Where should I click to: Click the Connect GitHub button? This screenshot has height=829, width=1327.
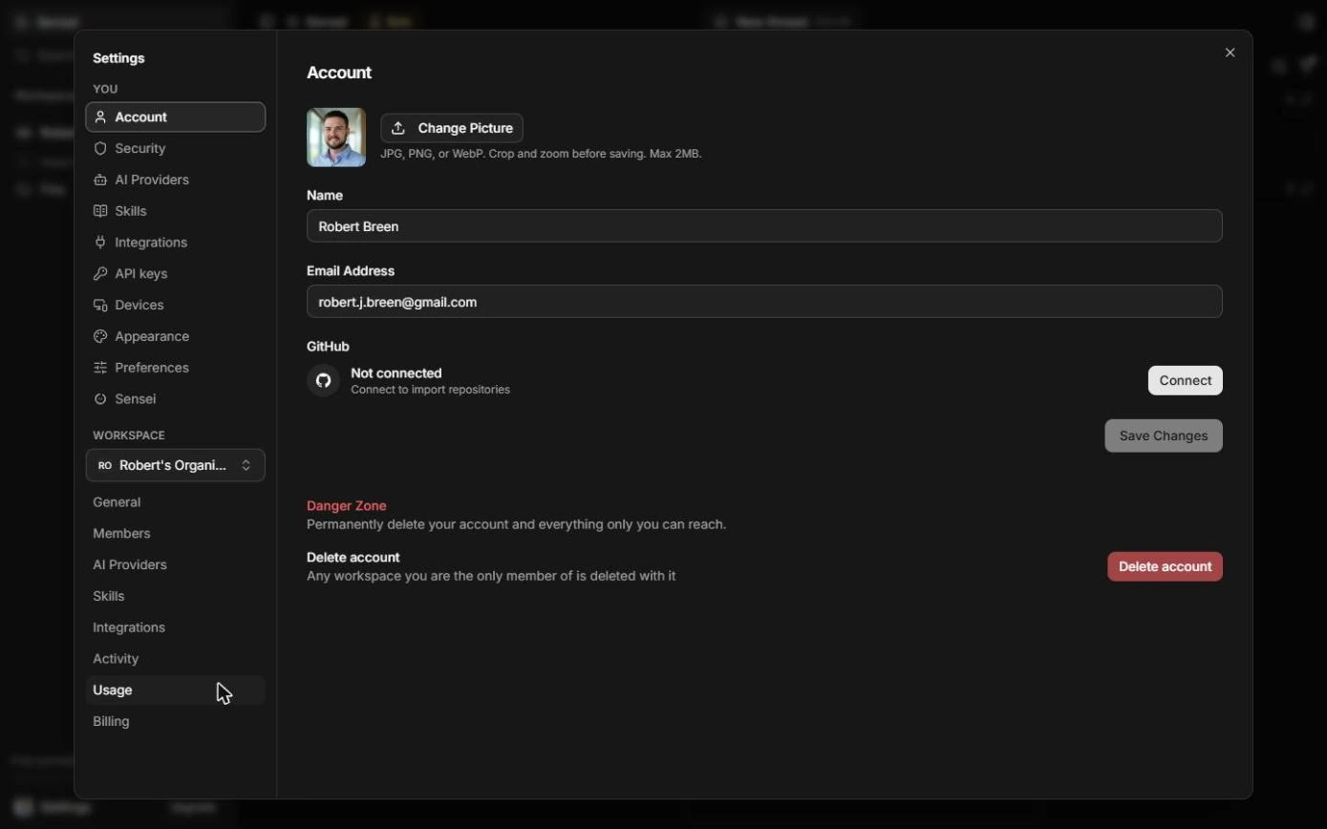click(x=1185, y=380)
